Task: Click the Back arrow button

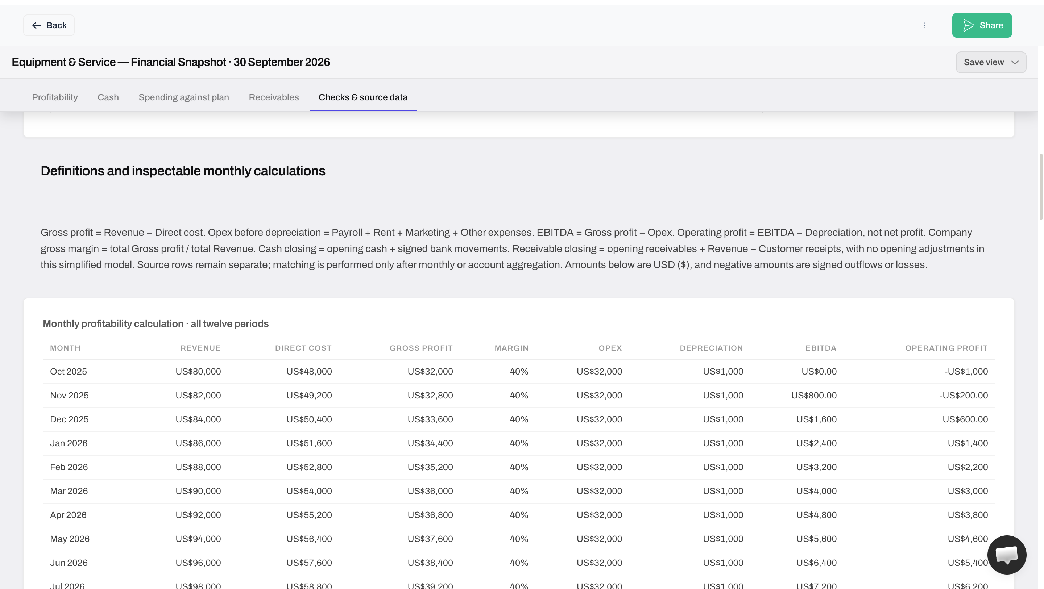Action: pyautogui.click(x=49, y=25)
